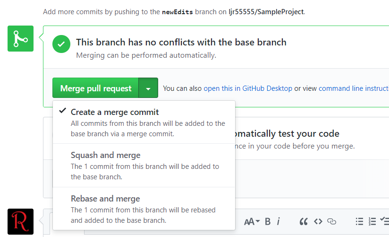
Task: Select Create a merge commit option
Action: point(144,123)
